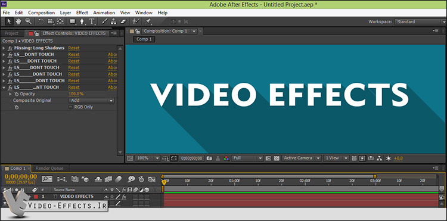Click viewer current time 0;00;00;00 button

click(192, 158)
